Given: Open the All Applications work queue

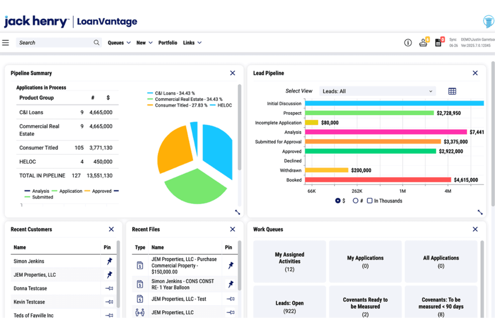Looking at the screenshot, I should (x=441, y=262).
